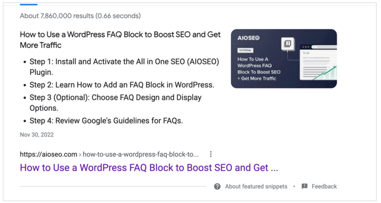The image size is (381, 203).
Task: Select the active blue-underlined search tab
Action: coord(29,4)
